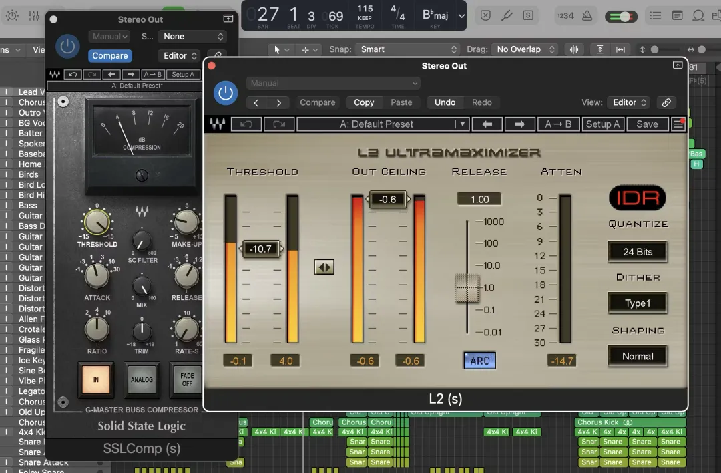The image size is (721, 473).
Task: Click the SSL RATIO knob
Action: (x=97, y=329)
